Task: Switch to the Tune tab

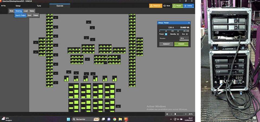Action: pyautogui.click(x=39, y=5)
